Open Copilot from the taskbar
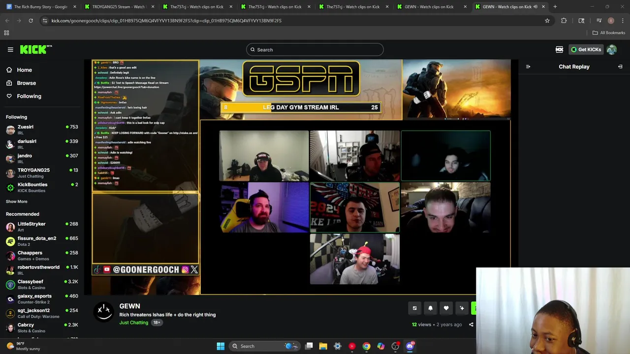The height and width of the screenshot is (354, 630). (381, 346)
